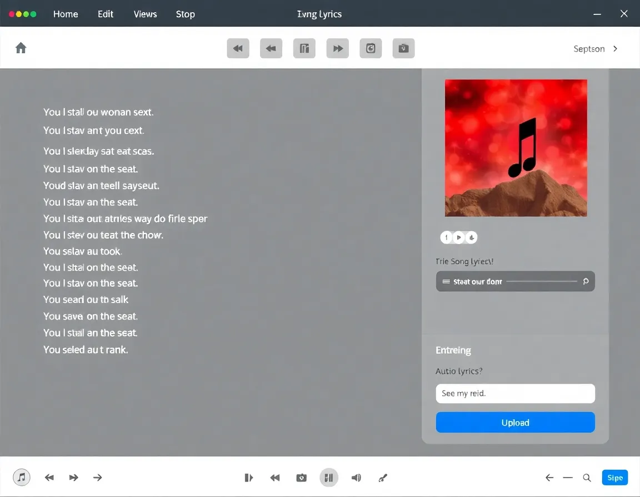
Task: Click the "See my reid." input field
Action: [x=515, y=393]
